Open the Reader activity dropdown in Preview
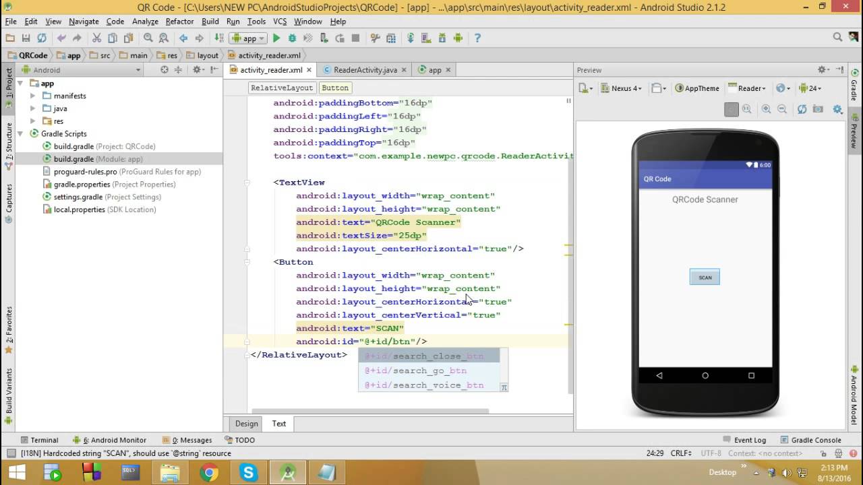 point(746,88)
